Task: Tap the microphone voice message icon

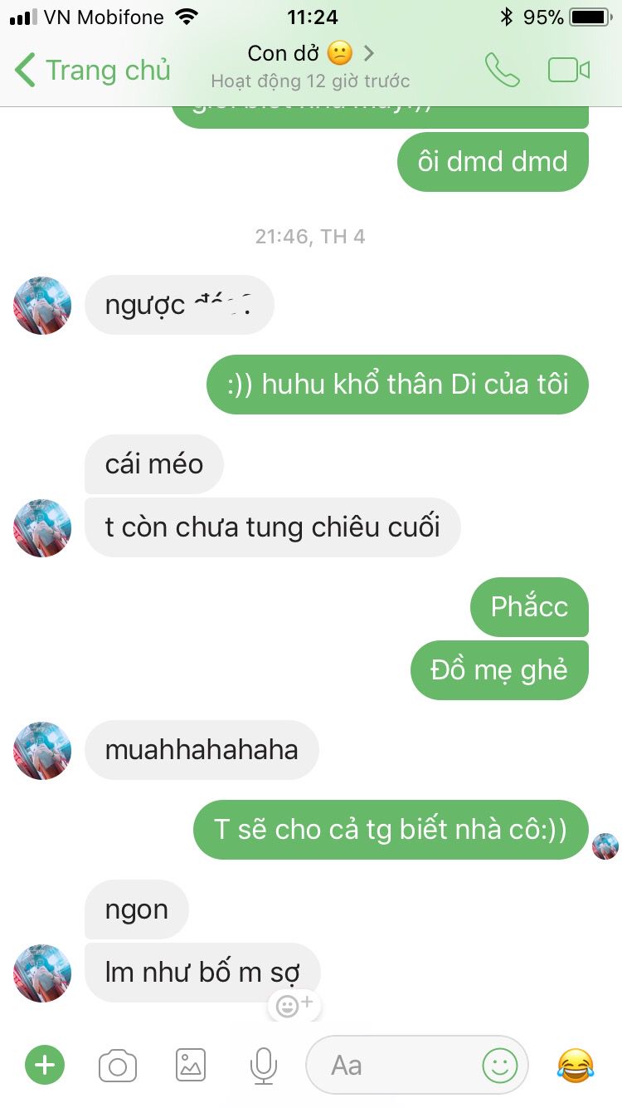Action: click(x=264, y=1065)
